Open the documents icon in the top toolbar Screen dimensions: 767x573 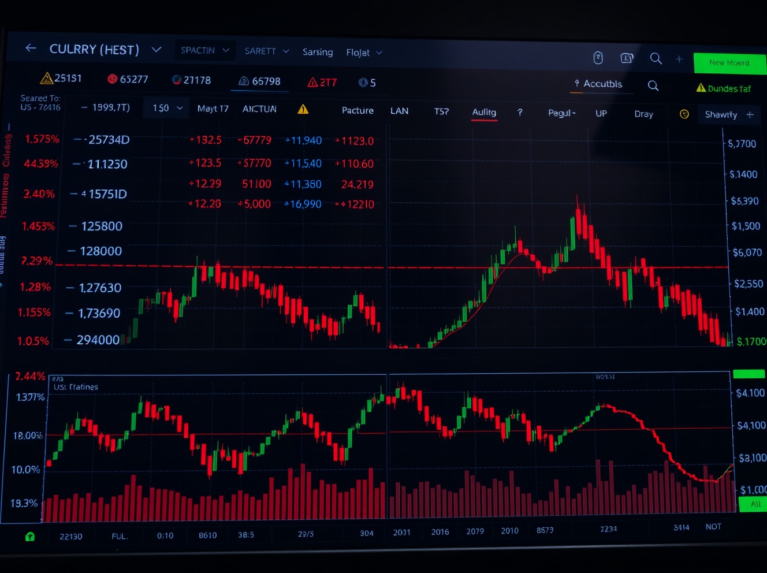click(626, 58)
